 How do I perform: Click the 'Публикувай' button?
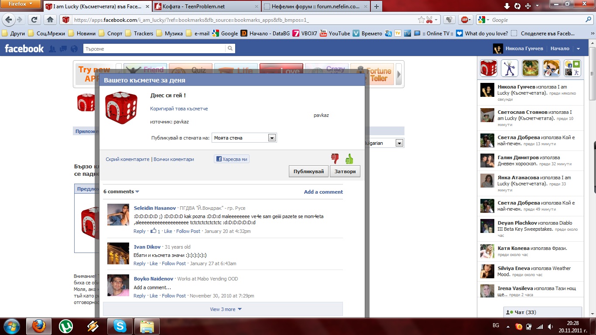coord(308,171)
